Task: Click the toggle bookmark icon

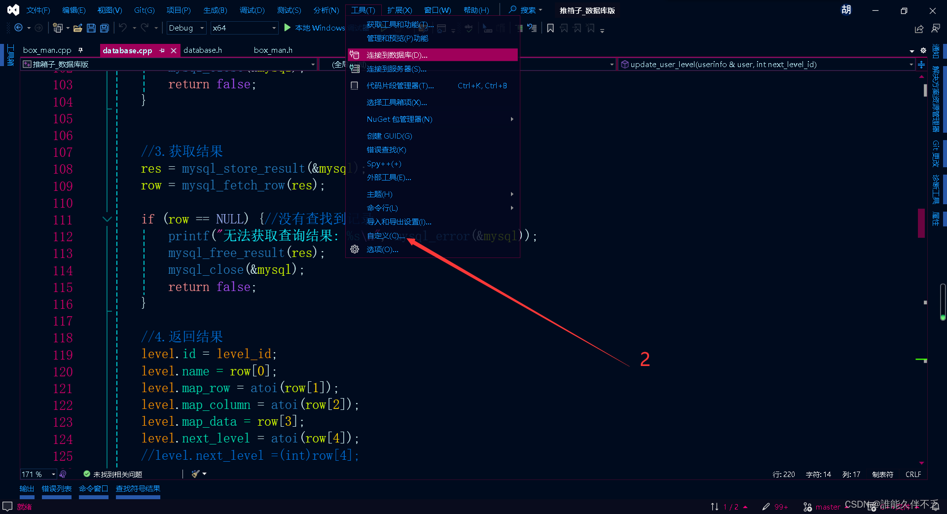Action: click(x=550, y=28)
